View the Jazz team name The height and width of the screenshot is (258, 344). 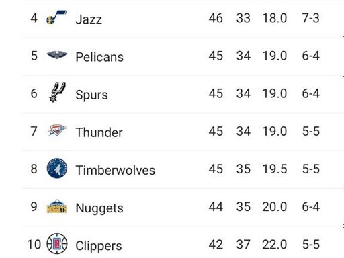coord(89,19)
